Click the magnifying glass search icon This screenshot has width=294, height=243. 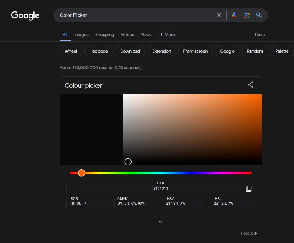[259, 15]
